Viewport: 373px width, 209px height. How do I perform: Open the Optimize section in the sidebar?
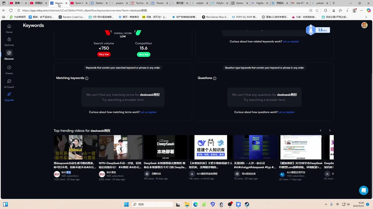(9, 42)
